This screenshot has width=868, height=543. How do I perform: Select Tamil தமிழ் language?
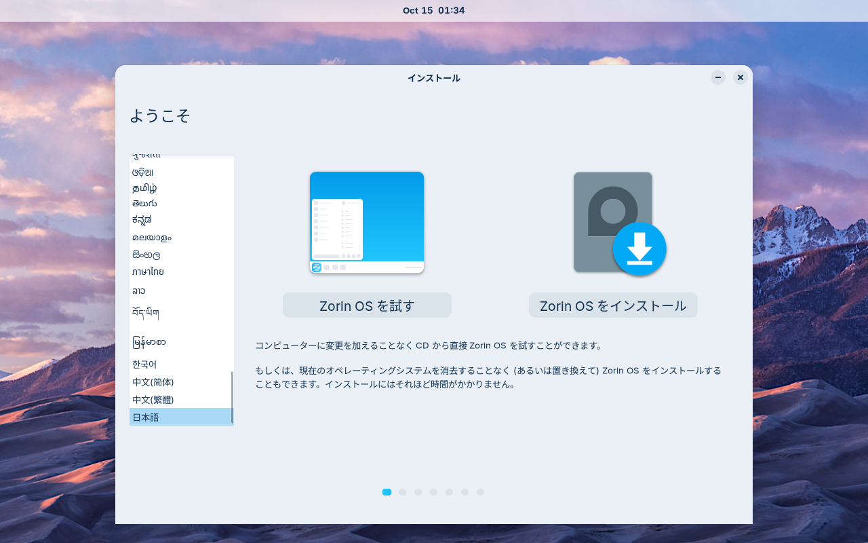[180, 188]
